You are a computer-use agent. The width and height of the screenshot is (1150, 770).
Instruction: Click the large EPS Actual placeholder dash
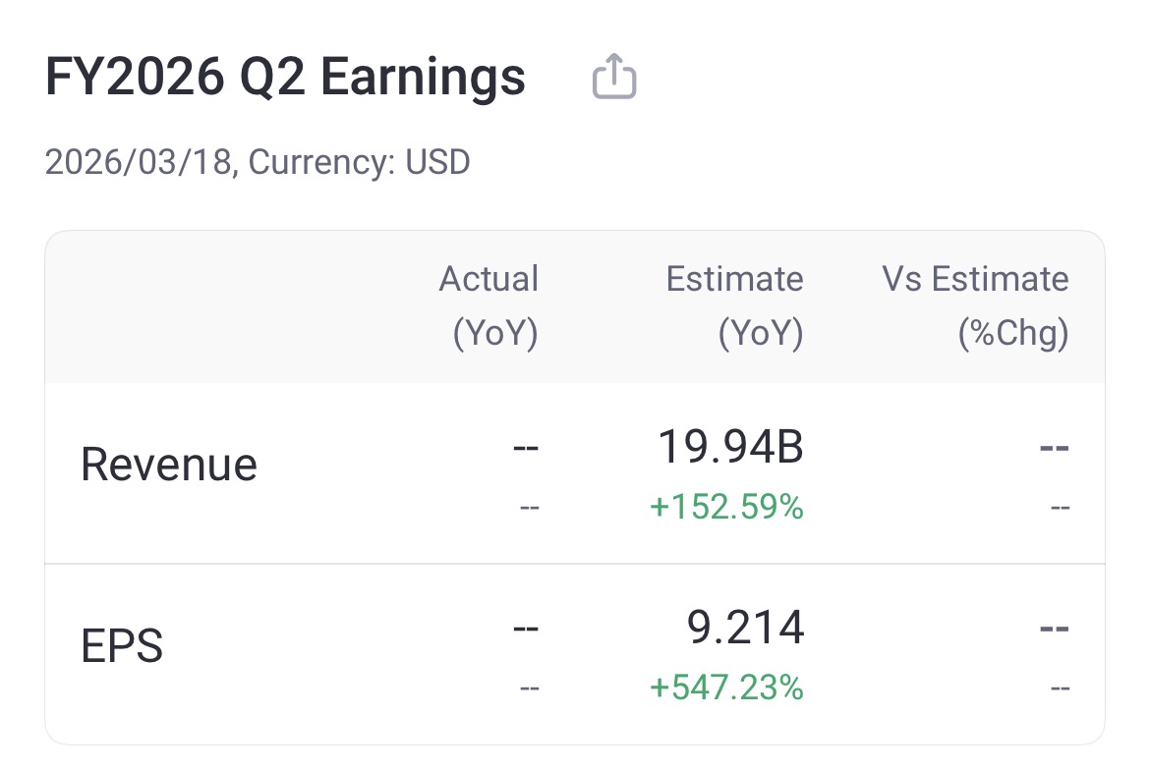526,629
